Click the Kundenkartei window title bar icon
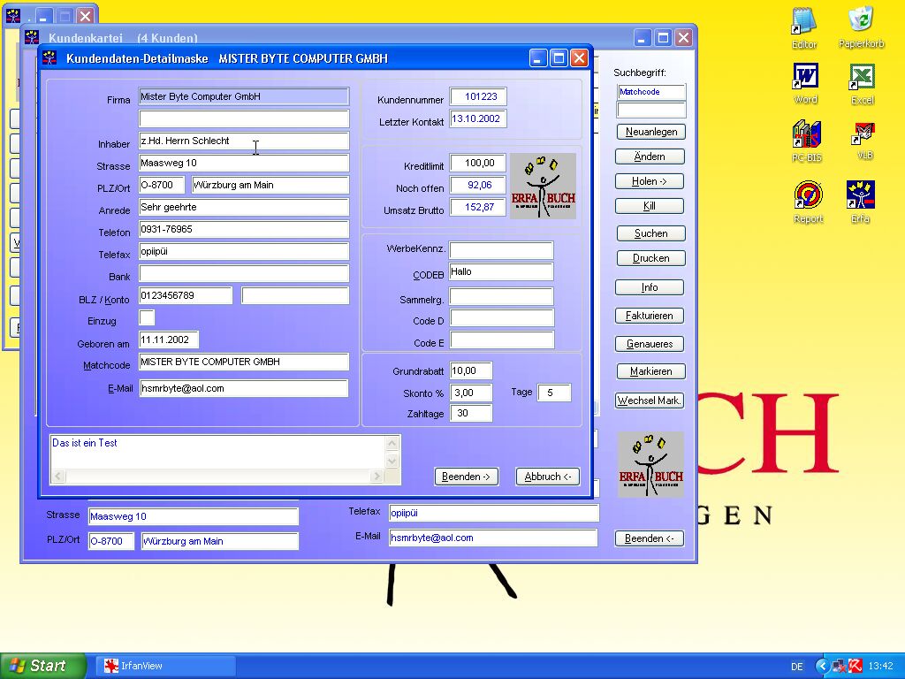This screenshot has width=905, height=679. tap(32, 37)
